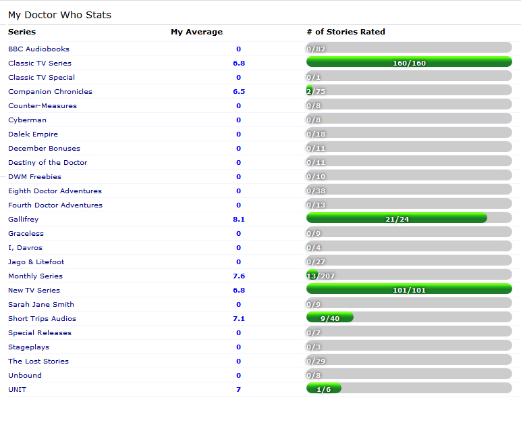Select the 0 average for BBC Audiobooks

[239, 49]
